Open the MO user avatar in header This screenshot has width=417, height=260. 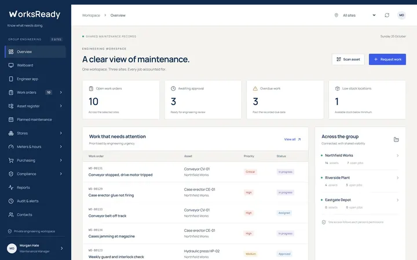(x=401, y=15)
